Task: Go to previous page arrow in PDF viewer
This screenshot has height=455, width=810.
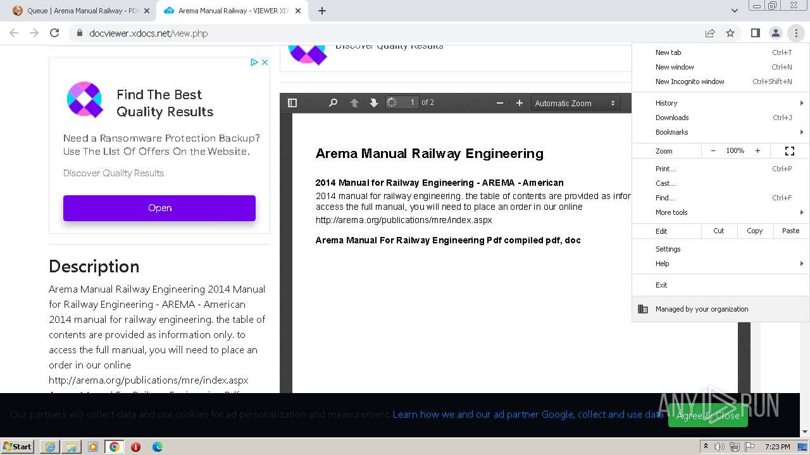Action: coord(354,103)
